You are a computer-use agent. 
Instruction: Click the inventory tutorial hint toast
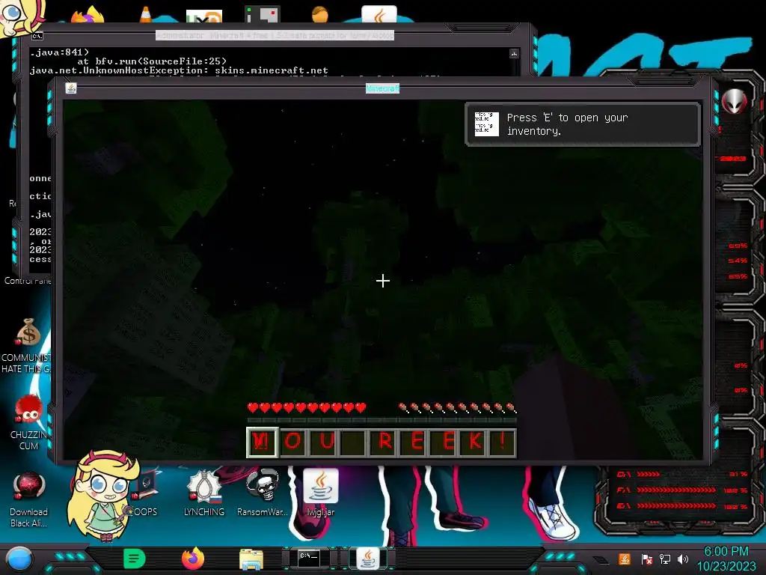[582, 124]
